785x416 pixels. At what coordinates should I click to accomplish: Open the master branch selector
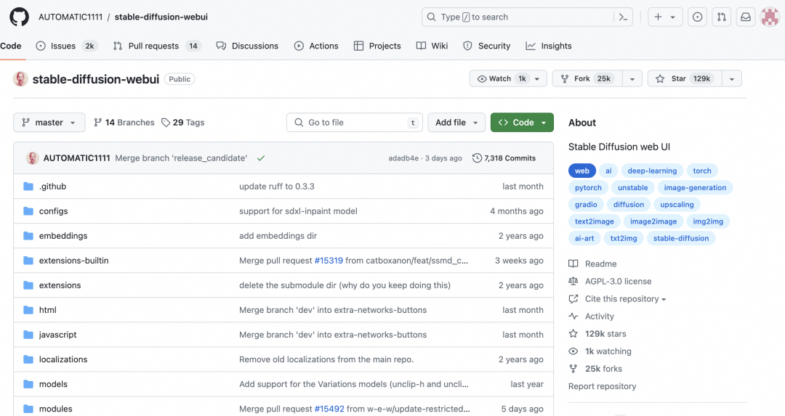[49, 123]
